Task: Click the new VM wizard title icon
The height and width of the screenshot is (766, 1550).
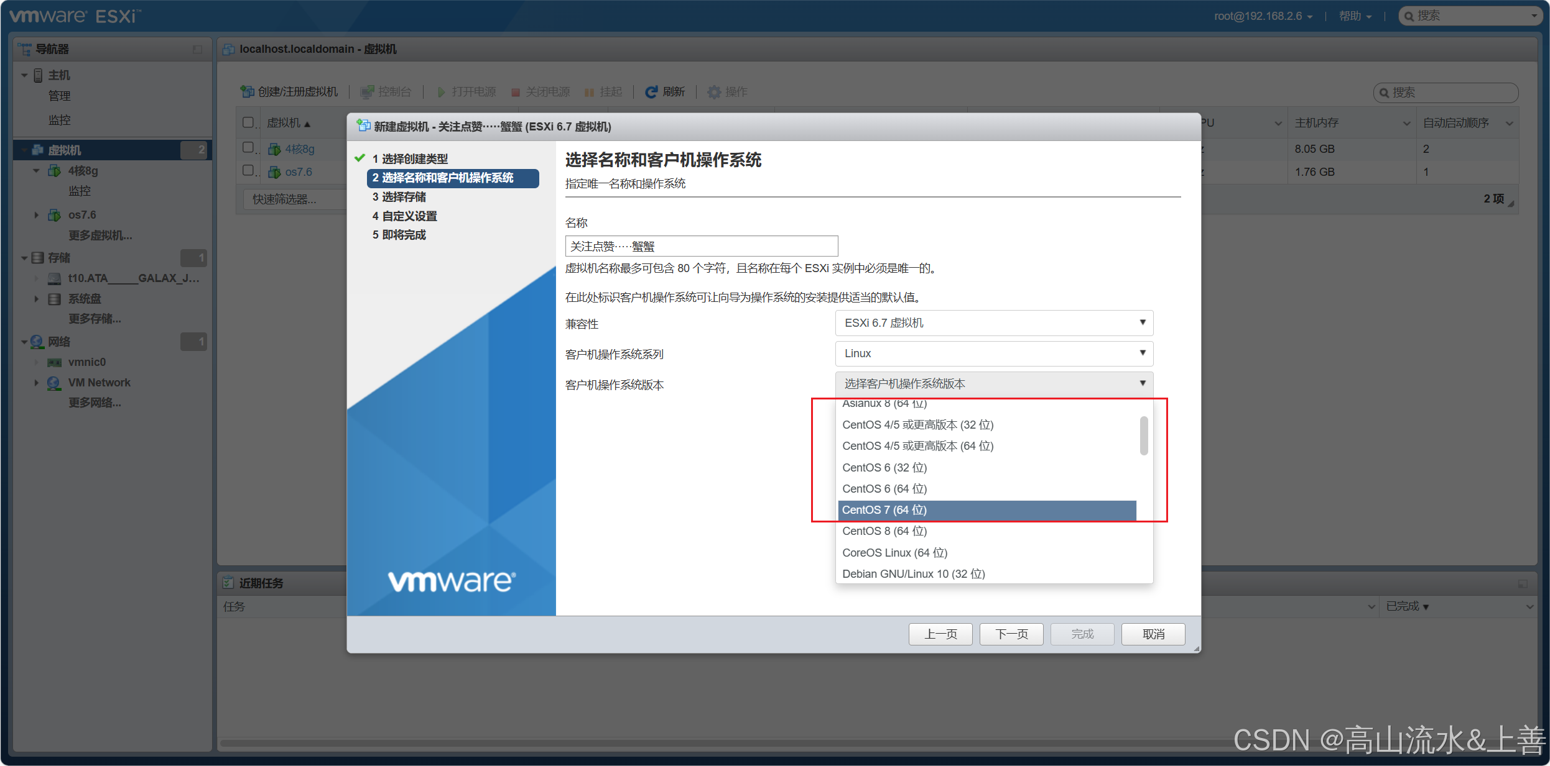Action: tap(363, 126)
